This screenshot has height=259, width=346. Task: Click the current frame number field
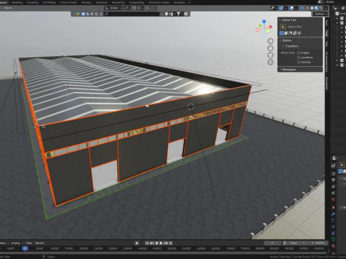click(x=272, y=243)
